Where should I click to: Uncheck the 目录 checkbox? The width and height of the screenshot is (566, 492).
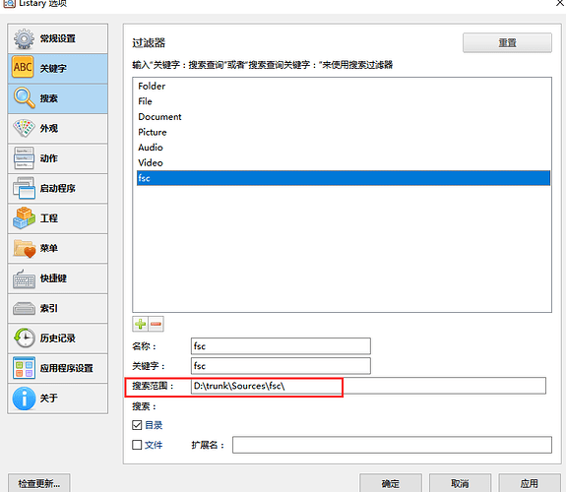pyautogui.click(x=137, y=425)
